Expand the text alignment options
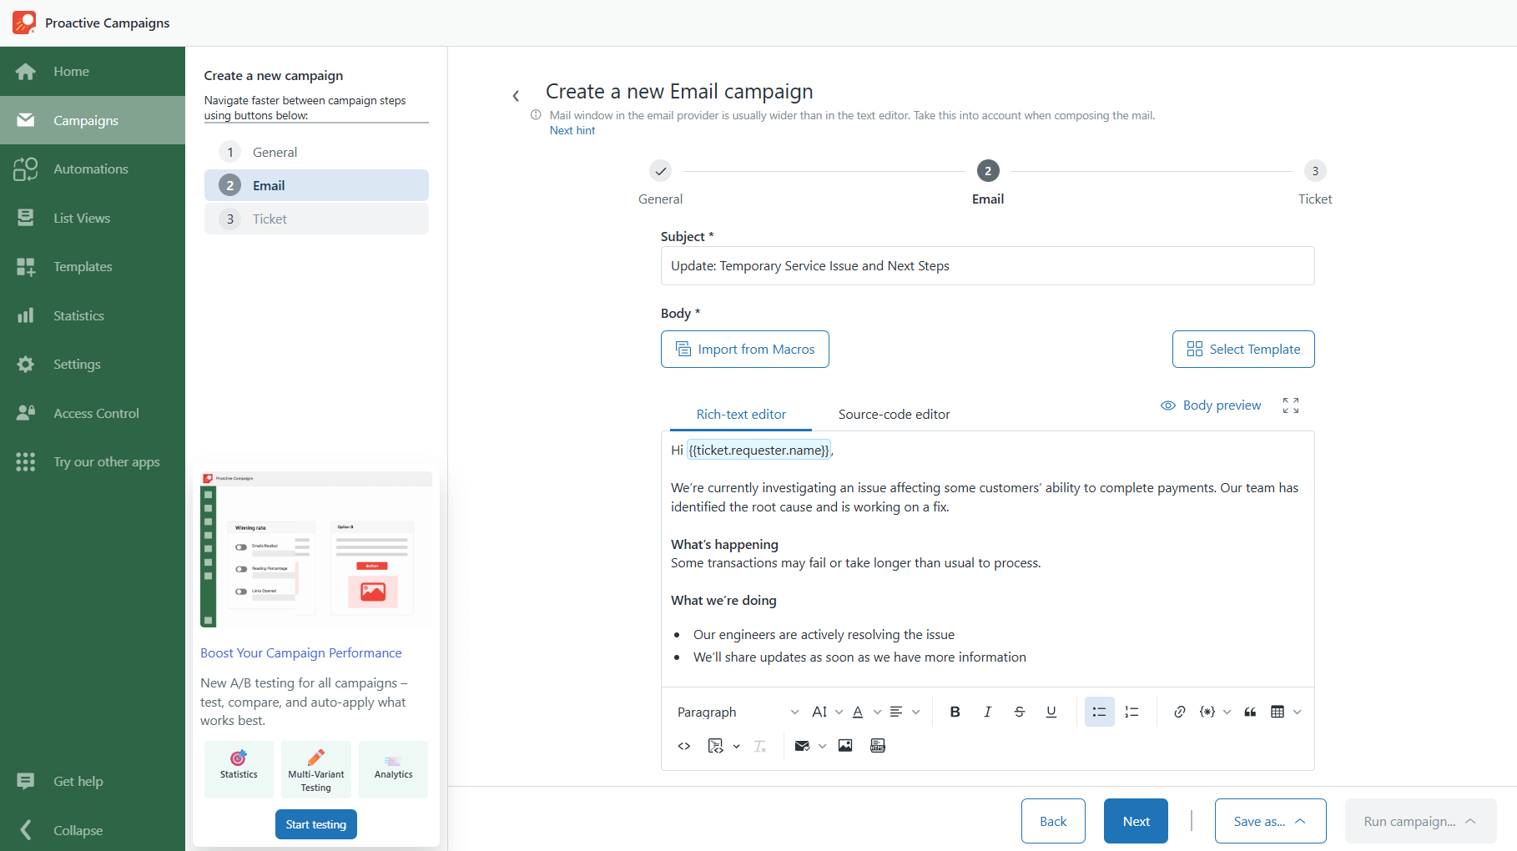This screenshot has width=1517, height=851. [915, 712]
